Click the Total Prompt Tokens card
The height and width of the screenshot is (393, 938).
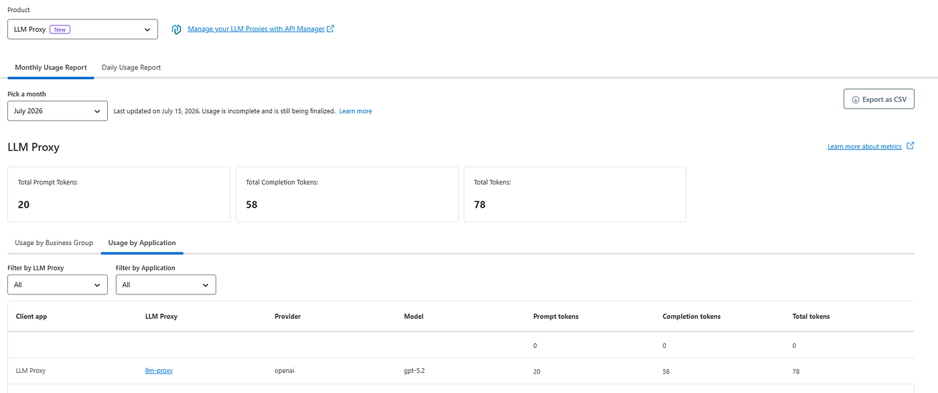coord(119,194)
